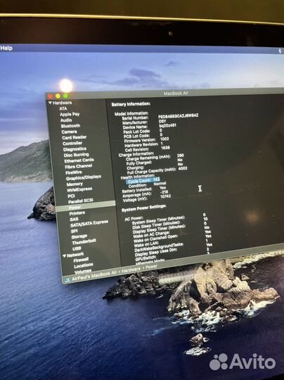This screenshot has width=284, height=380.
Task: Click the highlighted Cycle Count row
Action: pyautogui.click(x=143, y=181)
